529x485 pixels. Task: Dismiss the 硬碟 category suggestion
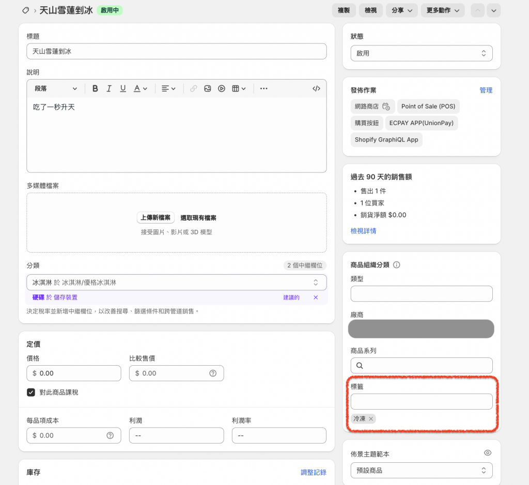click(x=316, y=298)
